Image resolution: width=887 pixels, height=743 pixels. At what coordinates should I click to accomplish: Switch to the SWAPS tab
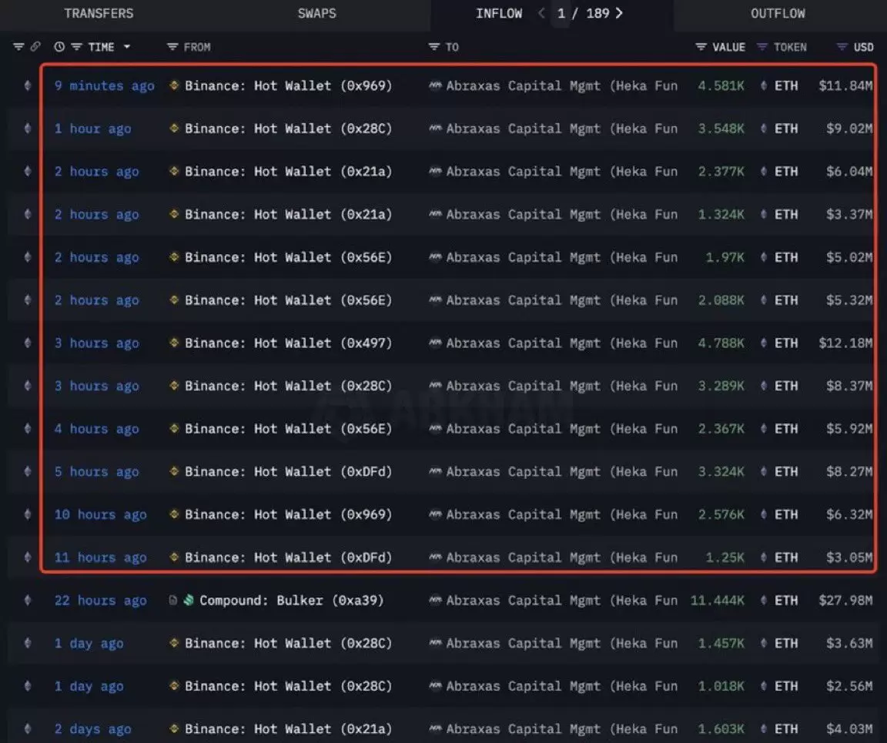coord(316,14)
